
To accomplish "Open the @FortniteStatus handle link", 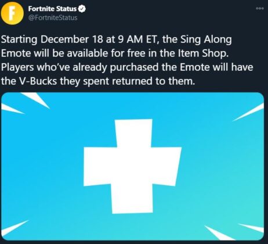I will 53,18.
